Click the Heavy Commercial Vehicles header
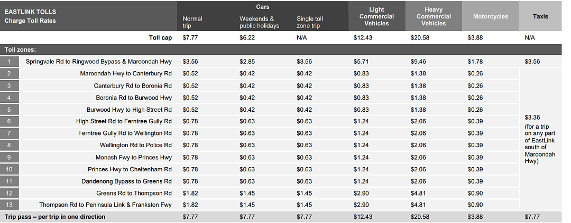Screen dimensions: 571x223 click(434, 16)
